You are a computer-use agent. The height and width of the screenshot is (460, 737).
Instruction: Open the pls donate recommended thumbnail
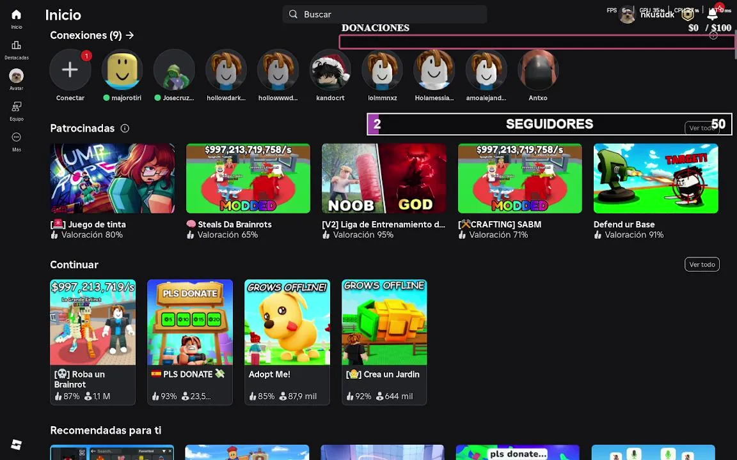tap(518, 452)
